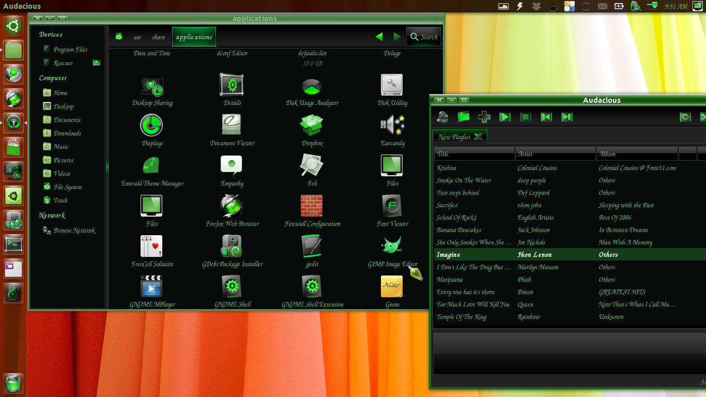
Task: Navigate forward in file manager
Action: [x=397, y=37]
